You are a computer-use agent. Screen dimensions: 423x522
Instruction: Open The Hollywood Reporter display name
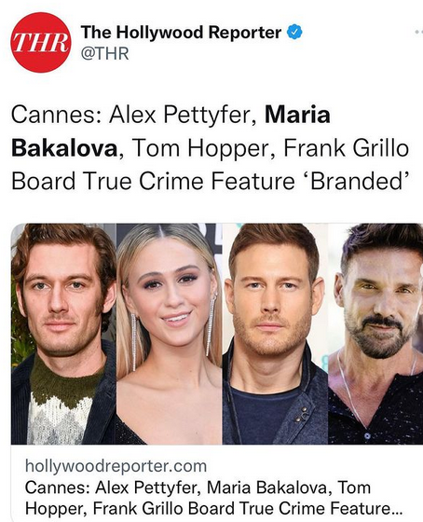click(x=182, y=32)
